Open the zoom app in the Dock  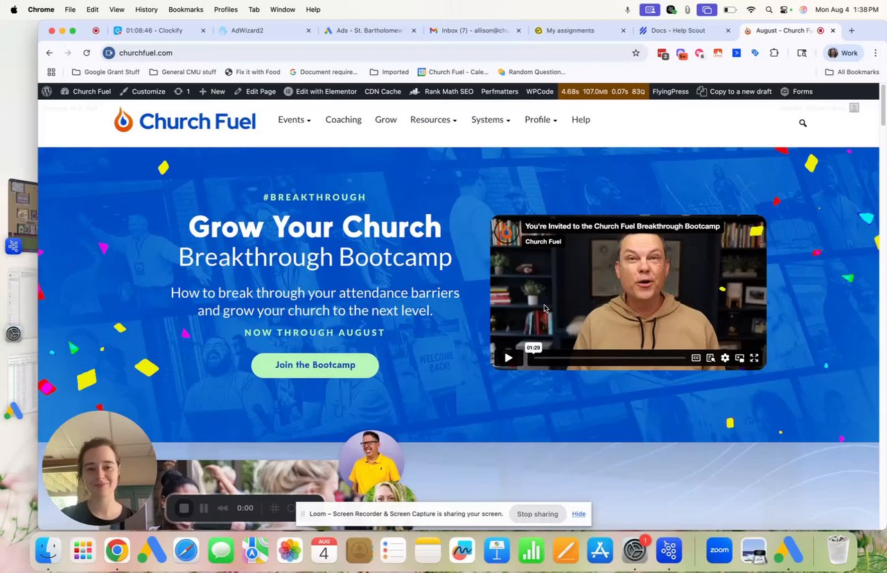tap(719, 551)
